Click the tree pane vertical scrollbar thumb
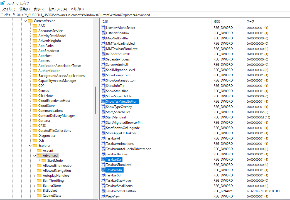This screenshot has width=290, height=200. tap(95, 100)
